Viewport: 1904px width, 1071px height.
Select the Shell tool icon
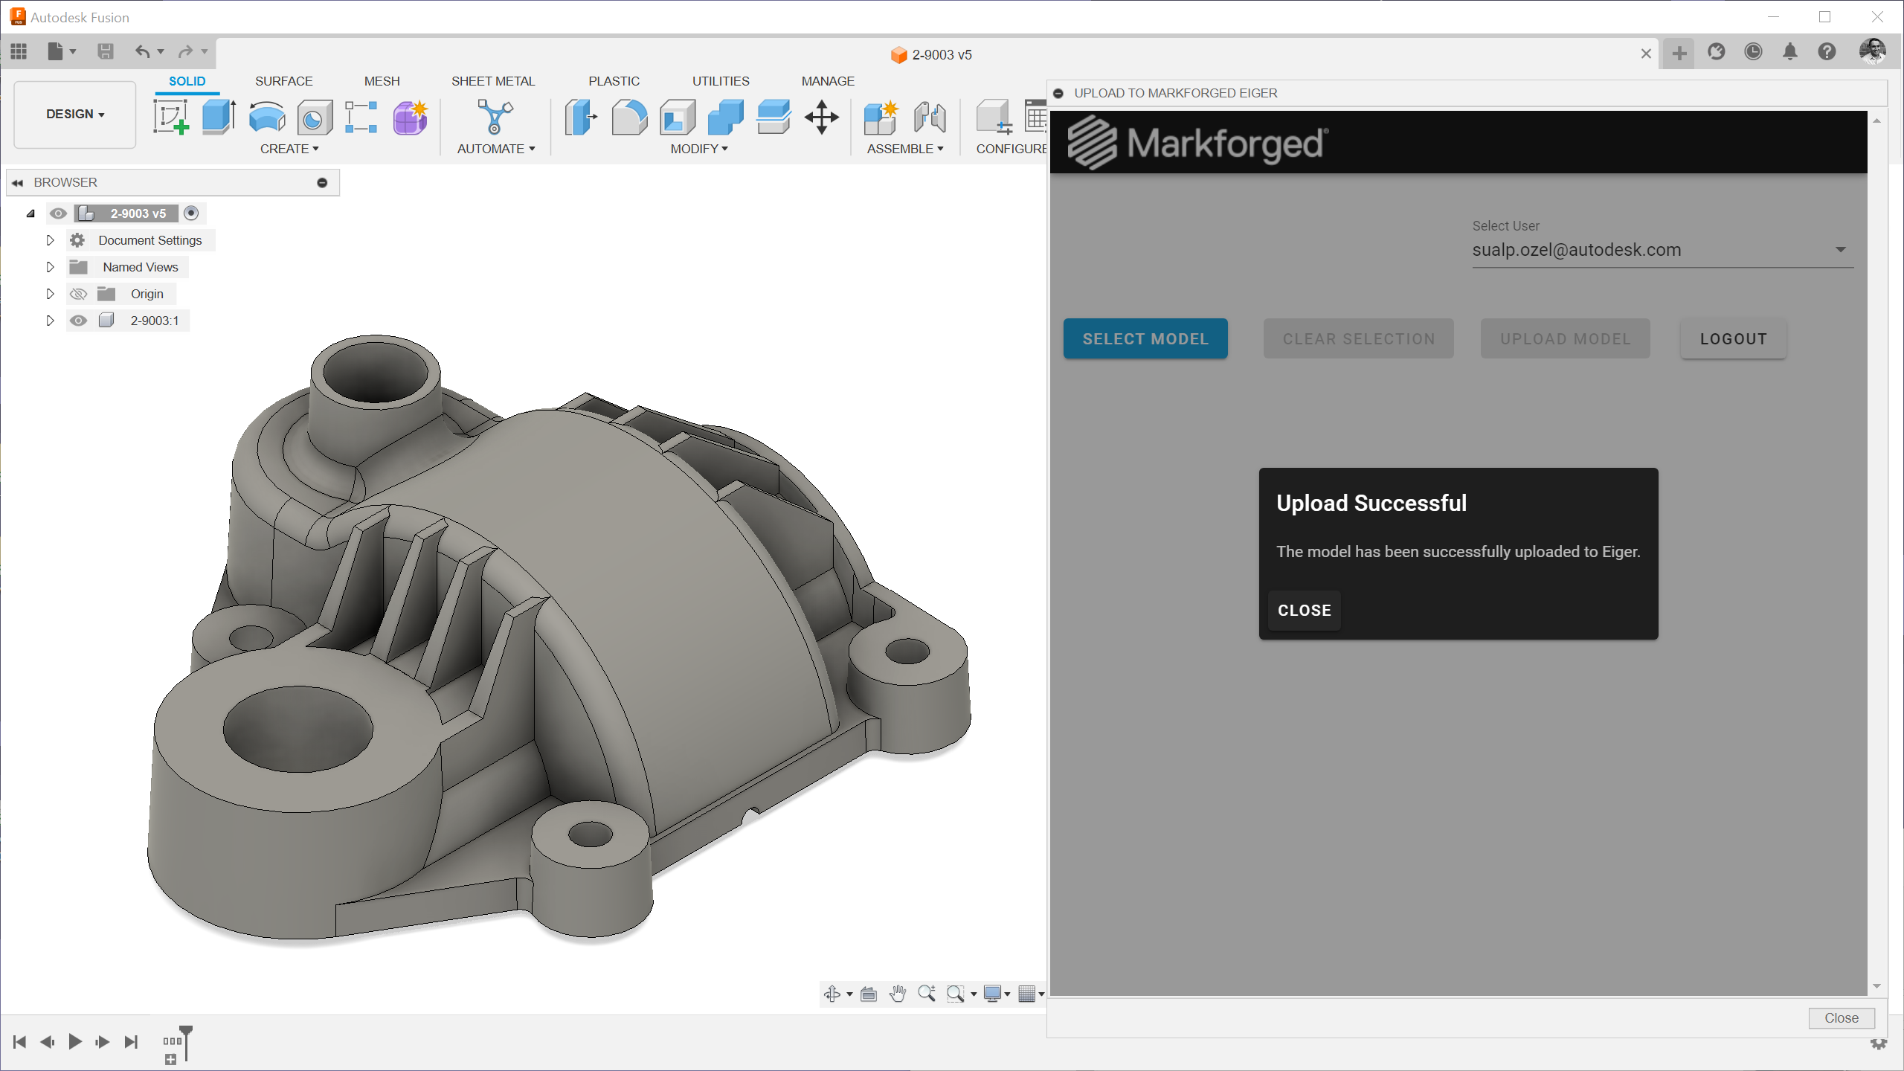pos(677,118)
